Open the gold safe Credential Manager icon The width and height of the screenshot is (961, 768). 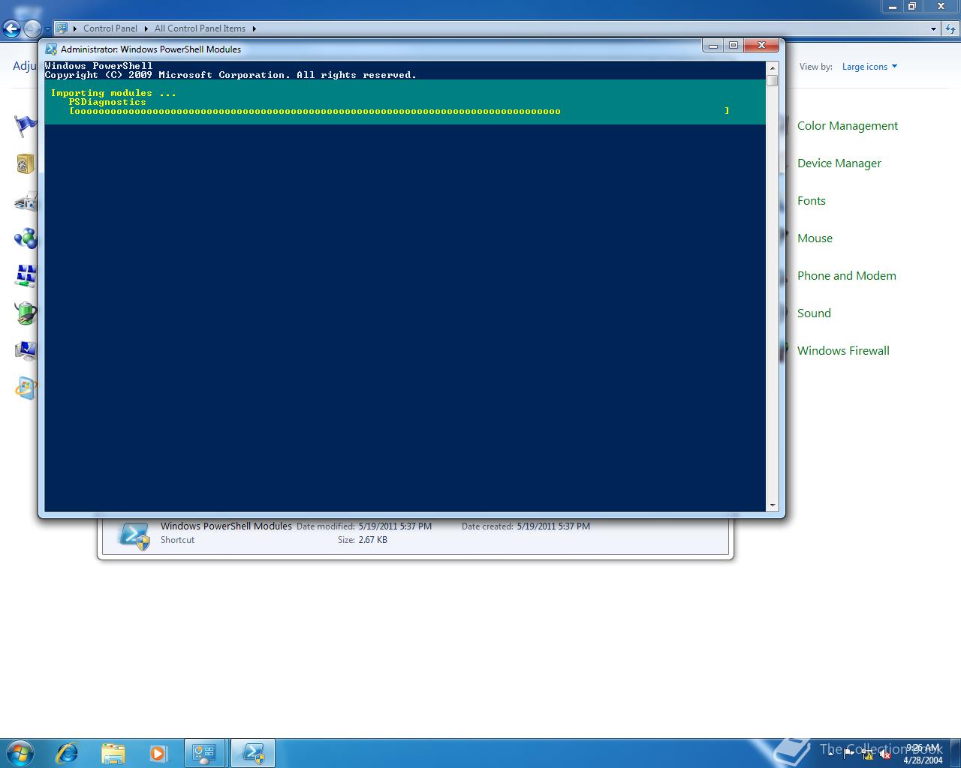click(x=26, y=163)
